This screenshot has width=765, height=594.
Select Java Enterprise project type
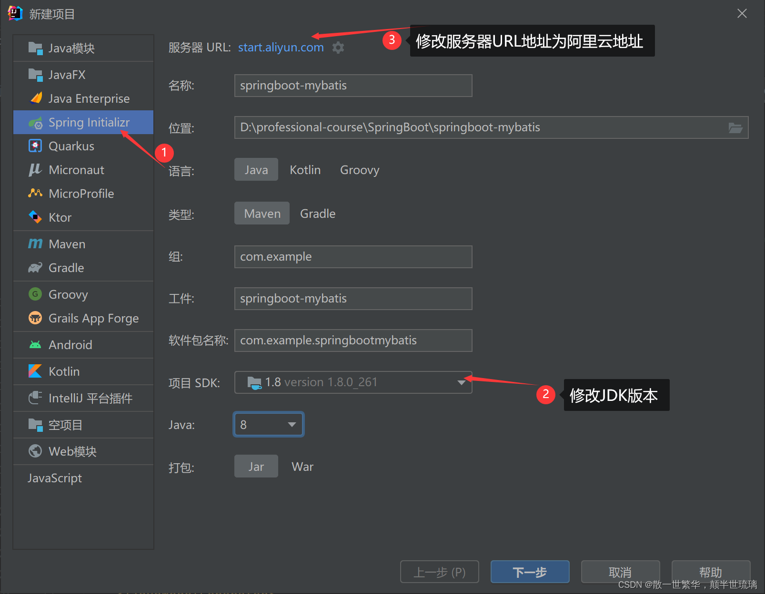[x=83, y=98]
